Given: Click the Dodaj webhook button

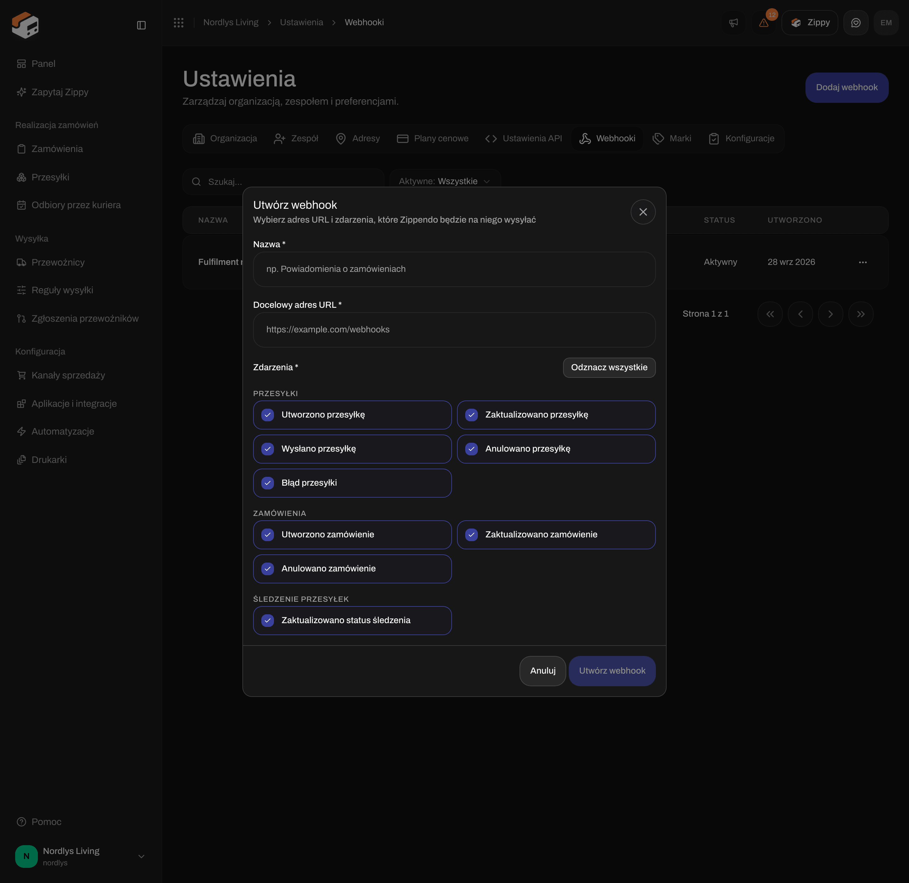Looking at the screenshot, I should (x=847, y=88).
